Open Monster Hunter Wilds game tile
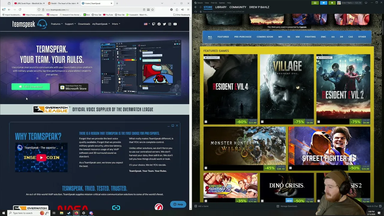Screen dimensions: 384x216 245,149
